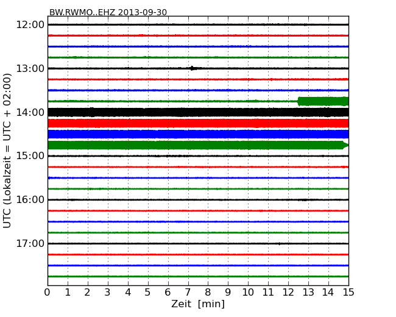The width and height of the screenshot is (396, 317).
Task: Click x-axis tick label 14
Action: [328, 293]
